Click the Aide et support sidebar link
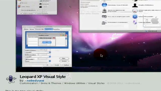This screenshot has height=91, width=161. tap(85, 4)
